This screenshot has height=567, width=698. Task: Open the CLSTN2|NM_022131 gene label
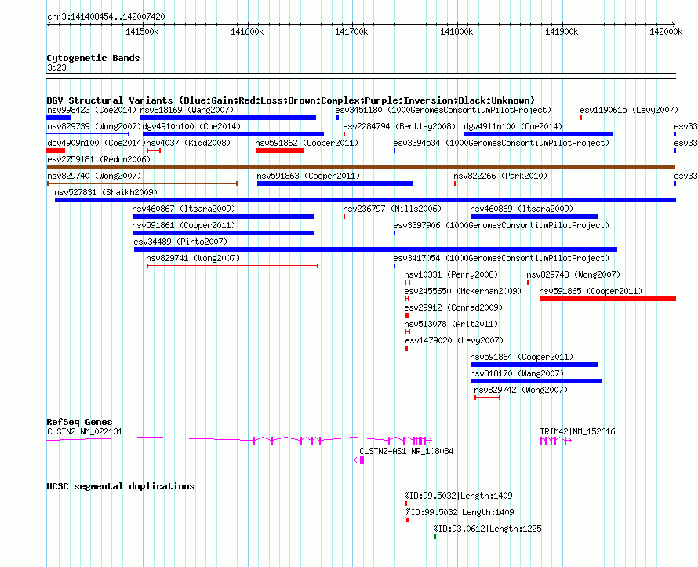coord(85,431)
